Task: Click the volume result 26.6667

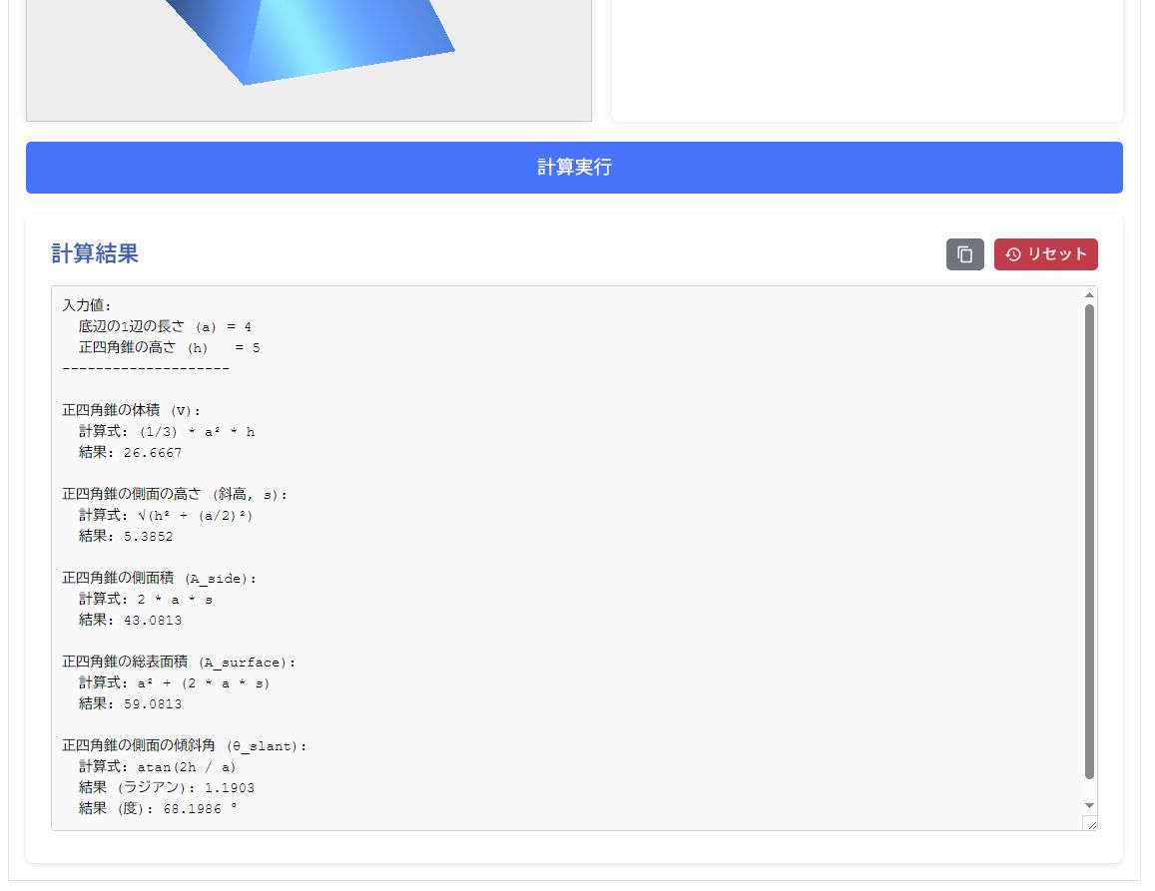Action: tap(153, 452)
